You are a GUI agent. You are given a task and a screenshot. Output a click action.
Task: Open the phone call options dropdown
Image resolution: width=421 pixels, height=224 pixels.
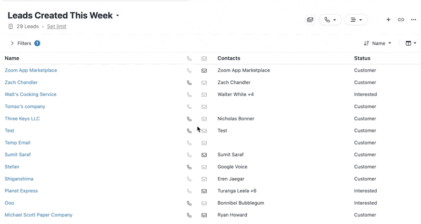(330, 19)
